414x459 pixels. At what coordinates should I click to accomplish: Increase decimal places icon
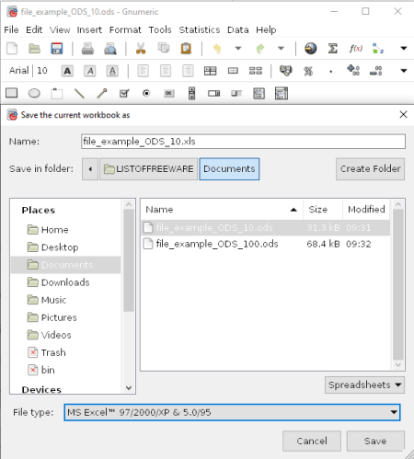click(x=353, y=71)
